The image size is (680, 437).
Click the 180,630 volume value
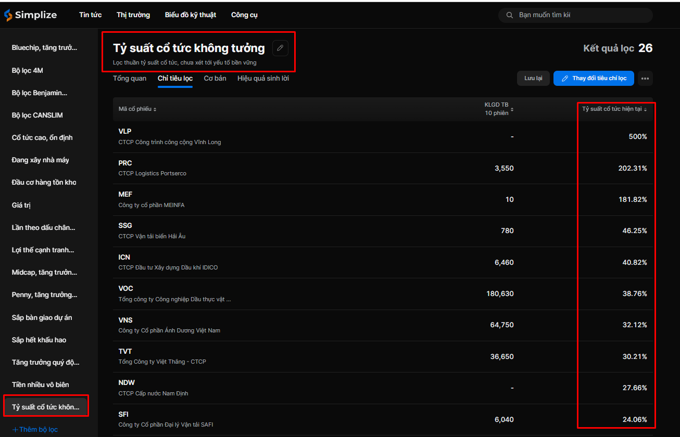click(x=500, y=294)
